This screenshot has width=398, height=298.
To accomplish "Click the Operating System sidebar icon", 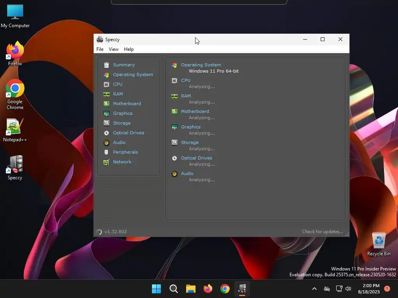I will tap(106, 75).
